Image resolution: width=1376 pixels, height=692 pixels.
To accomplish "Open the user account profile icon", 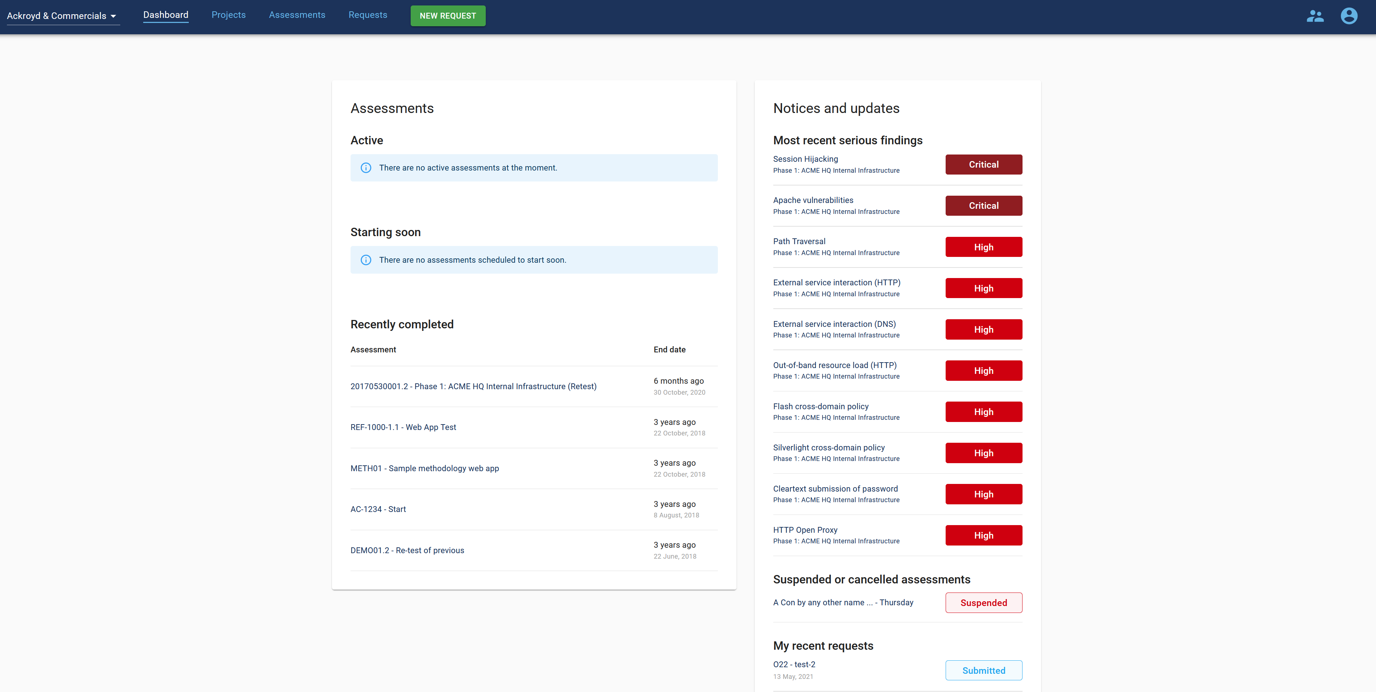I will [1349, 16].
